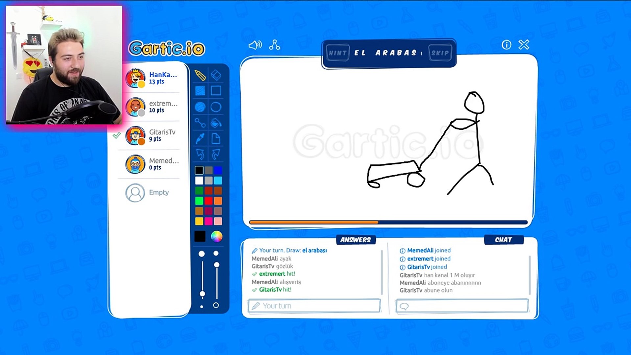Viewport: 631px width, 355px height.
Task: Open the ANSWERS tab
Action: [x=356, y=240]
